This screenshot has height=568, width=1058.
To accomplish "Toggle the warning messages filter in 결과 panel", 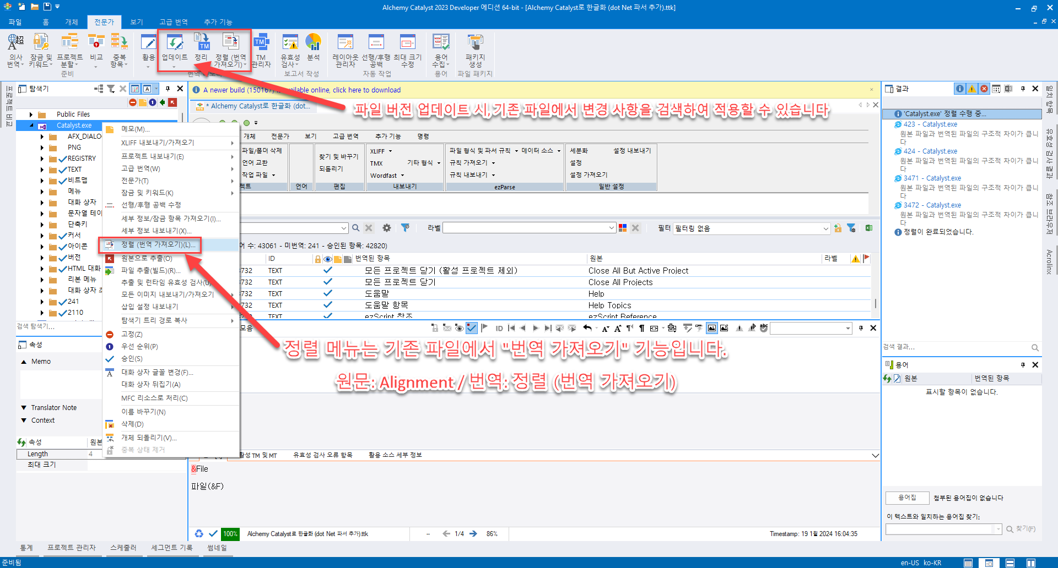I will (972, 89).
